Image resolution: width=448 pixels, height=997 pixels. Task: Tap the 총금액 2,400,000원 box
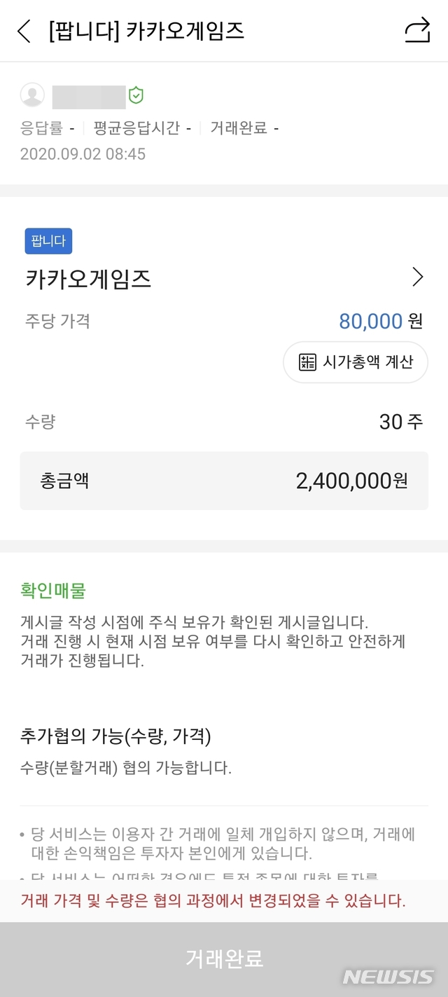point(224,481)
